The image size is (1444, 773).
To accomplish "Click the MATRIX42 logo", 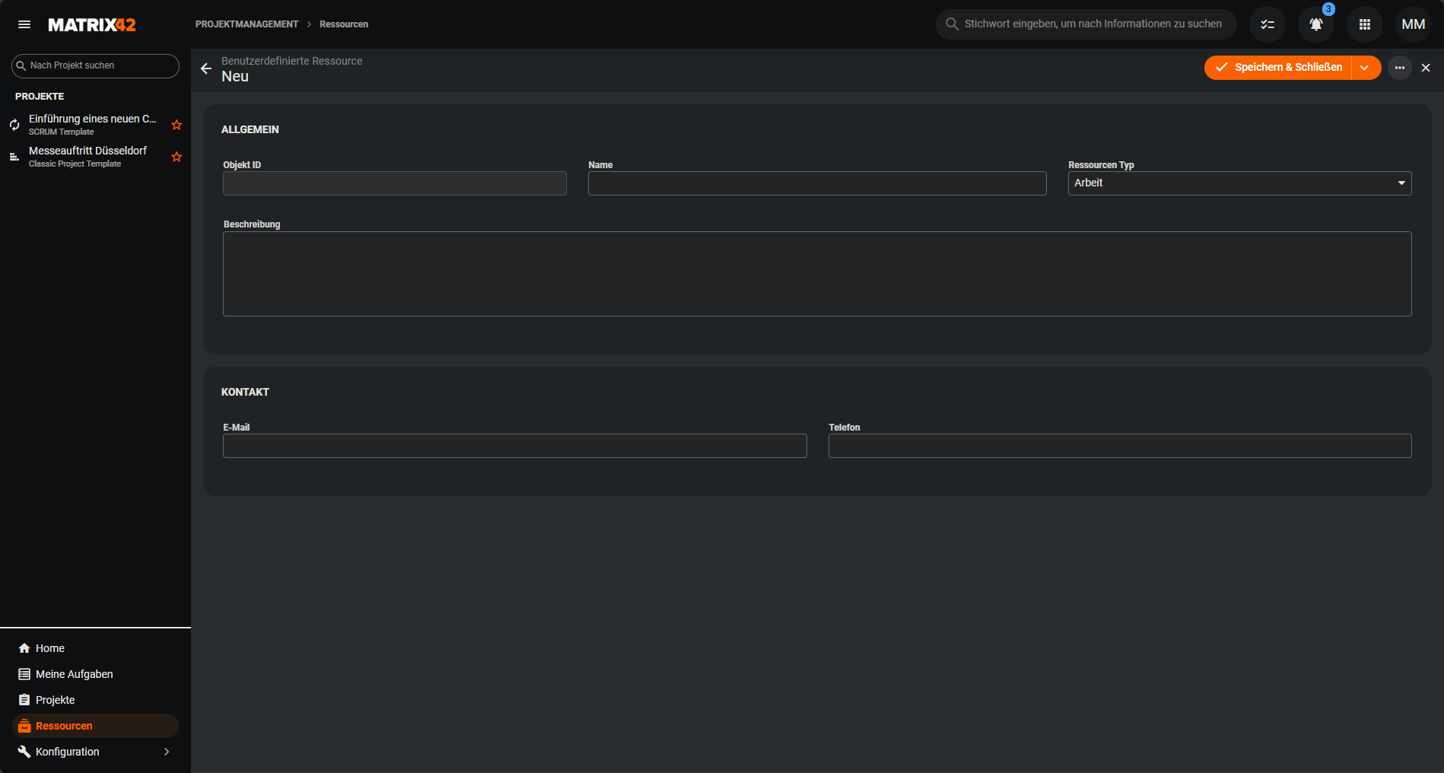I will pos(92,25).
